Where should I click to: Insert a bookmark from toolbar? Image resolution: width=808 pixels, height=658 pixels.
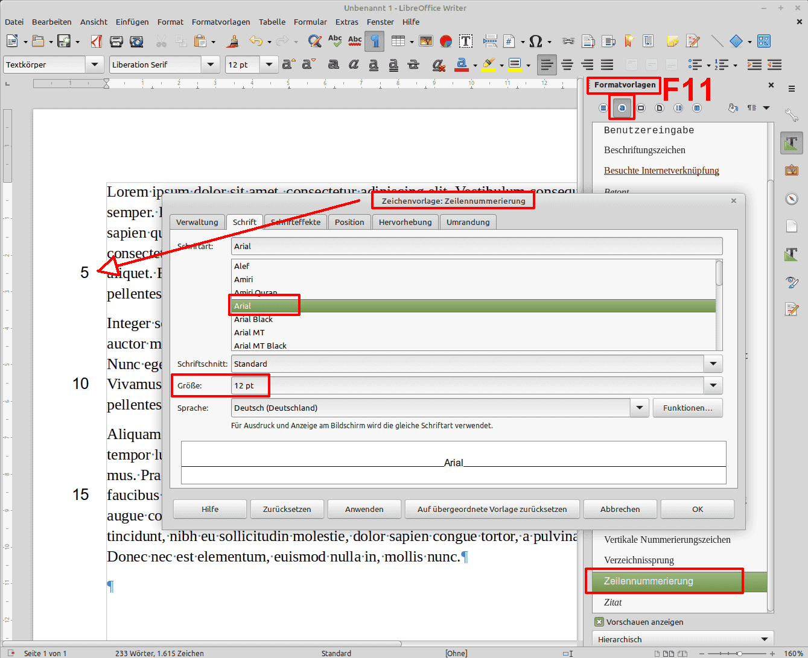pos(629,41)
